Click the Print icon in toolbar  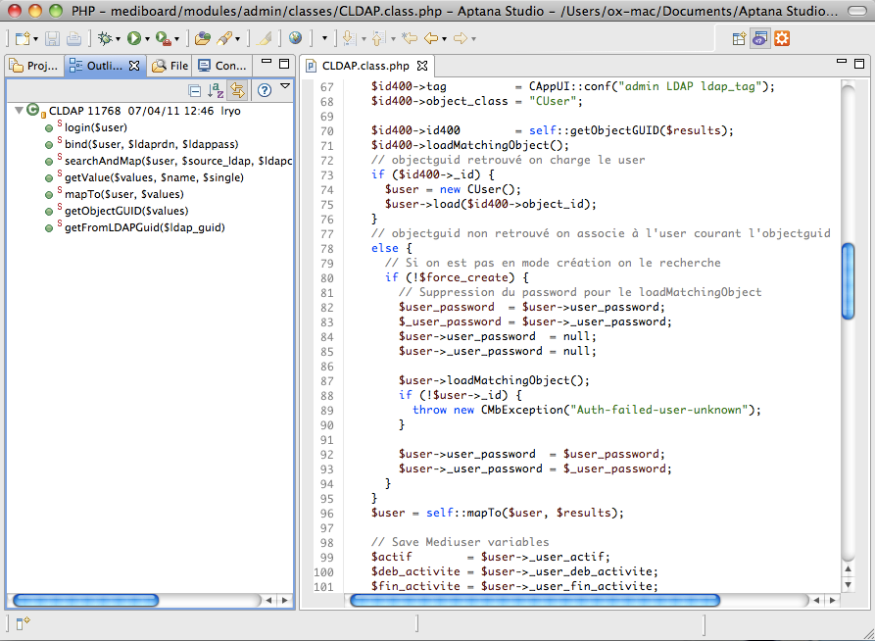[x=73, y=38]
